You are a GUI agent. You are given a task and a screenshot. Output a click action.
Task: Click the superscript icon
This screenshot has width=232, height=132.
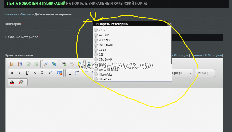tap(50, 73)
